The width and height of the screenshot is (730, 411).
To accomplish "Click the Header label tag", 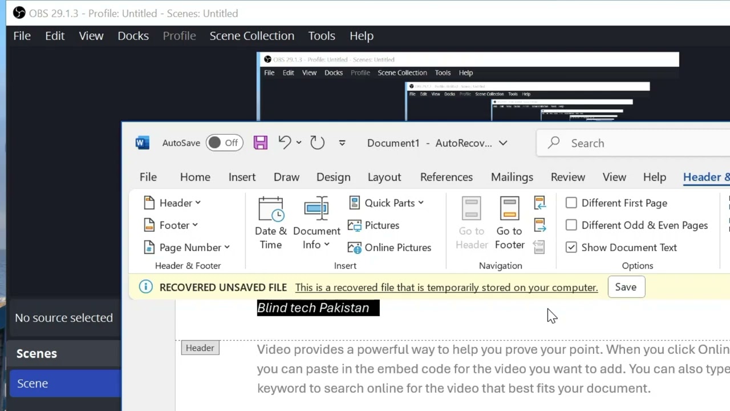I will coord(200,348).
